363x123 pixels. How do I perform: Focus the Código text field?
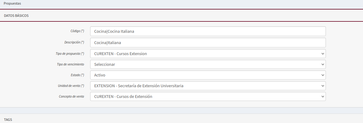(208, 31)
